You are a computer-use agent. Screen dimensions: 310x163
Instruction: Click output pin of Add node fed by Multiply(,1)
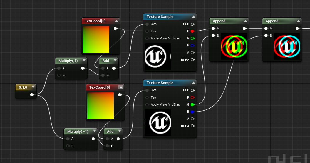[114, 68]
